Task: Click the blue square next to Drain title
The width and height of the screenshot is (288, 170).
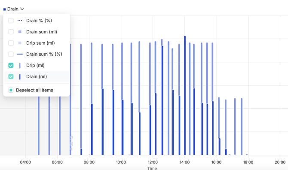Action: 5,9
